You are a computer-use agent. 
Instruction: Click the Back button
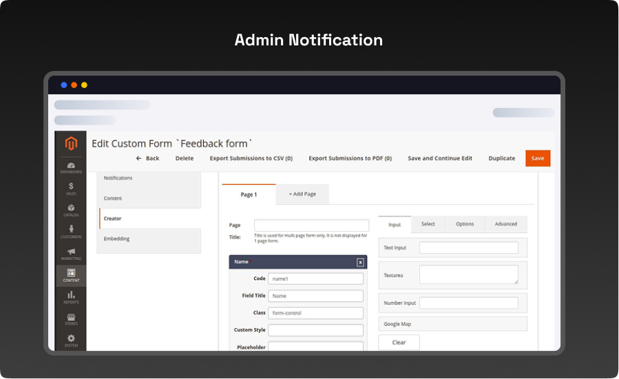pyautogui.click(x=147, y=158)
